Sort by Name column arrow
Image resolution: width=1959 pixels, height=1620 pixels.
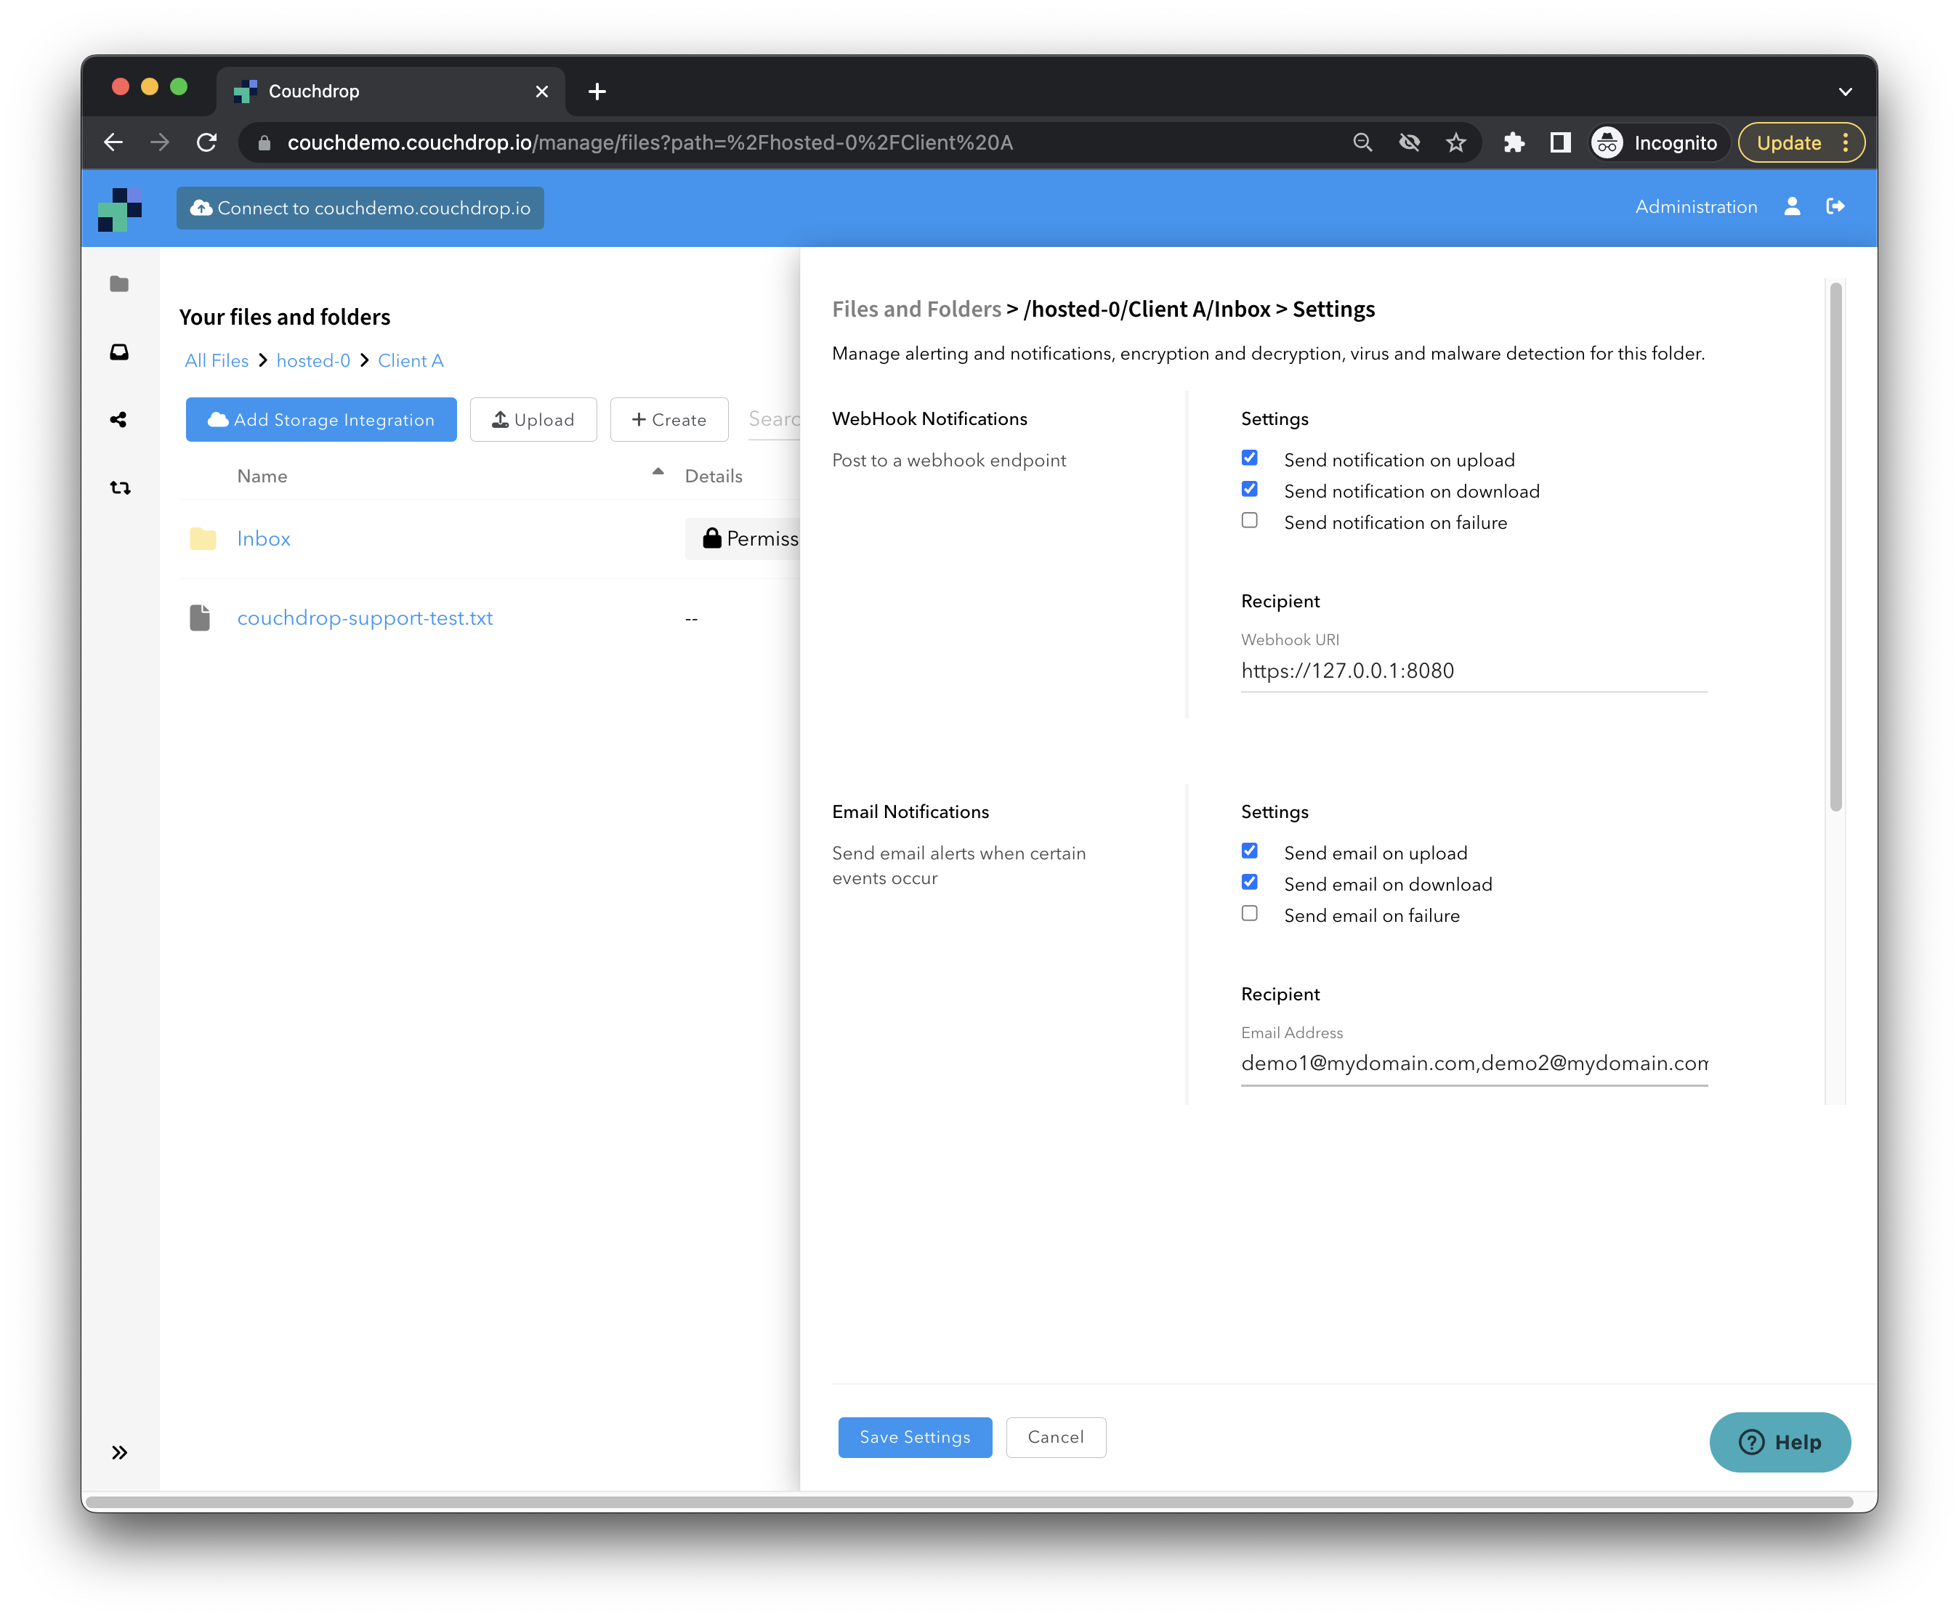(x=658, y=472)
